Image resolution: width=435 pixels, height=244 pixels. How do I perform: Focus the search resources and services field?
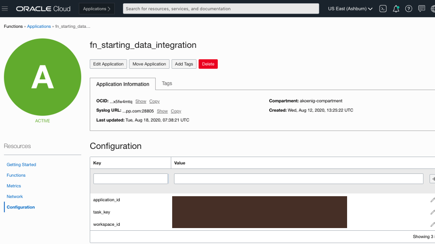pos(221,9)
